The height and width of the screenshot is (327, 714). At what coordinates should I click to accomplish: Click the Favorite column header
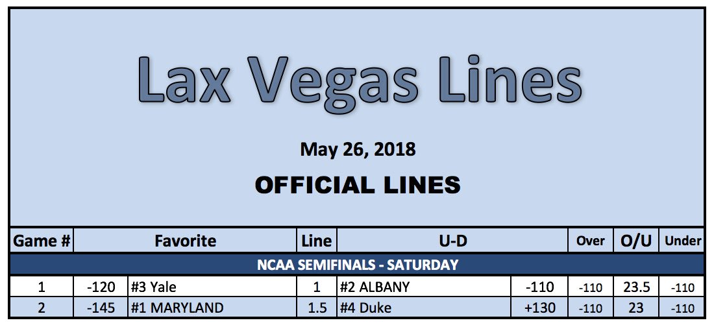pyautogui.click(x=185, y=241)
